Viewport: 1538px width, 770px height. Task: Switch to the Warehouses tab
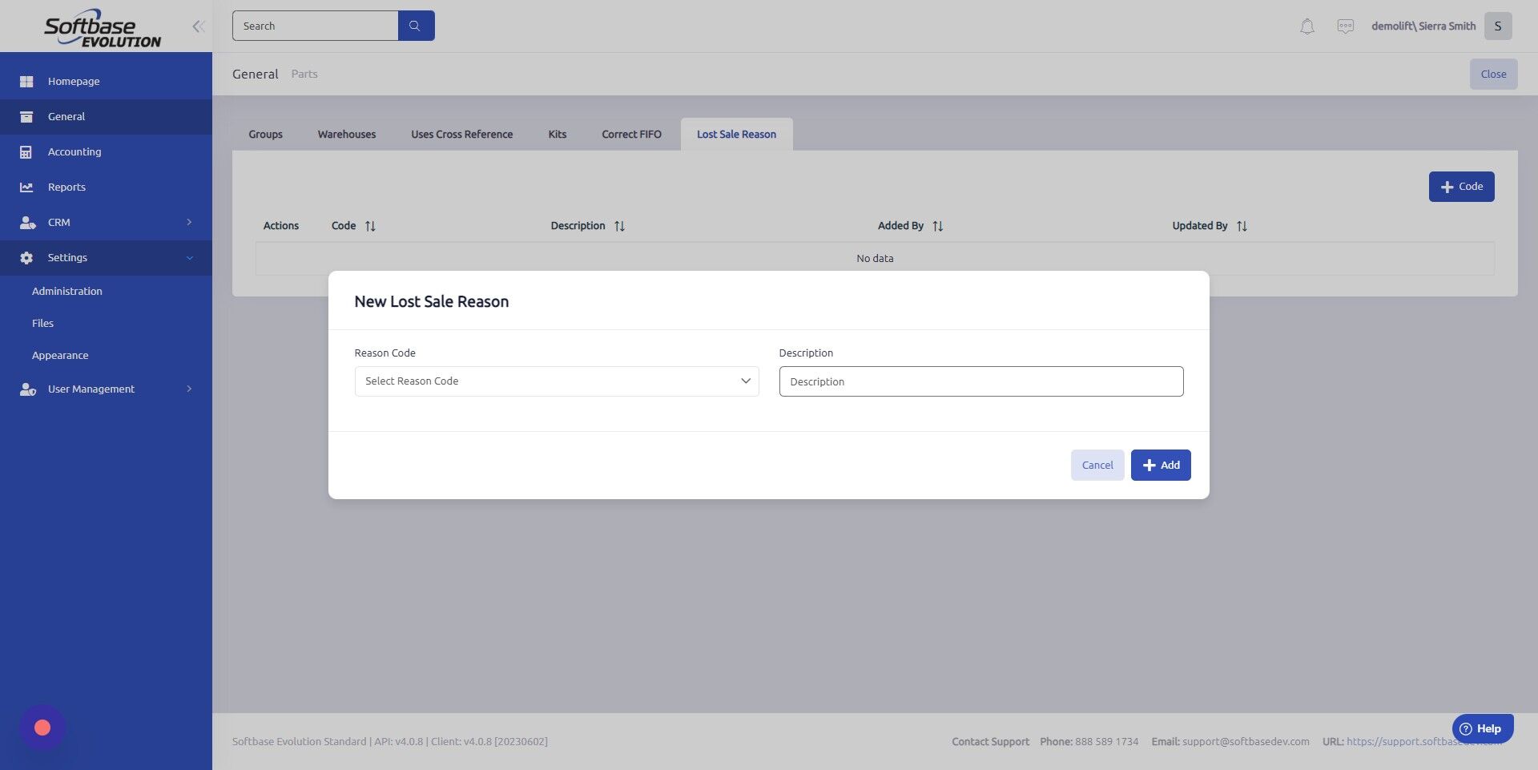346,134
